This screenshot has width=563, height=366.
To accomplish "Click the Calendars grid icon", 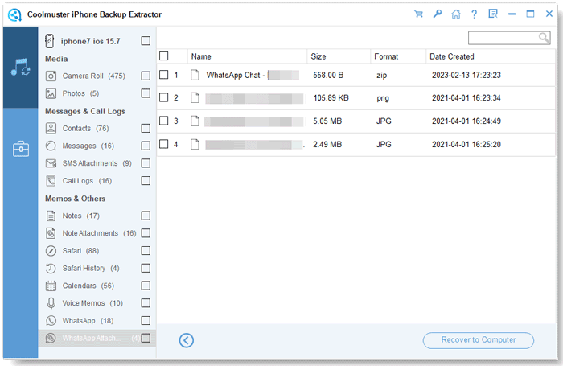I will click(51, 286).
